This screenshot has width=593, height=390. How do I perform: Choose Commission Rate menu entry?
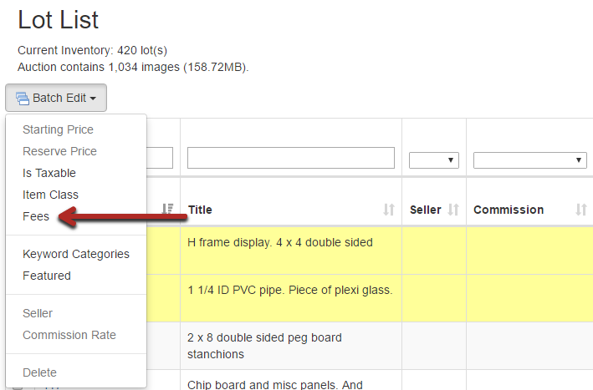69,335
